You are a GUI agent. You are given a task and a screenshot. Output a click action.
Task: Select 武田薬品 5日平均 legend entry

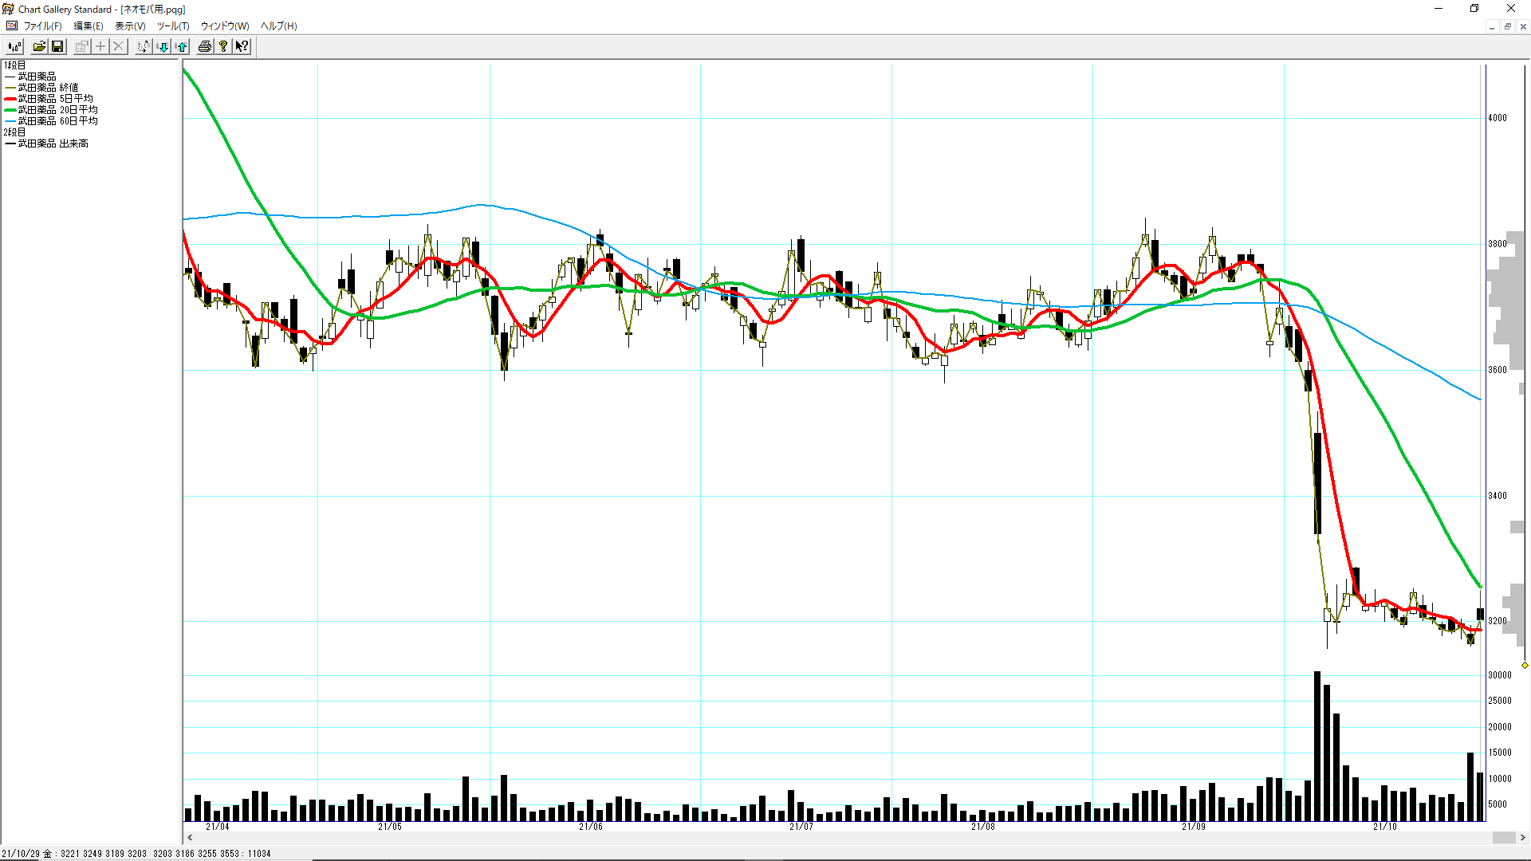(x=55, y=99)
